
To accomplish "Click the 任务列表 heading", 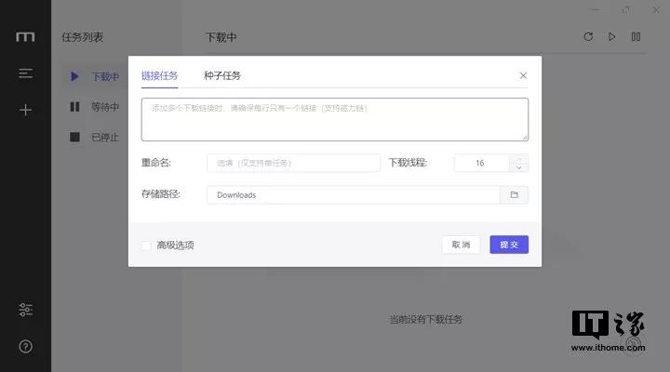I will (83, 37).
